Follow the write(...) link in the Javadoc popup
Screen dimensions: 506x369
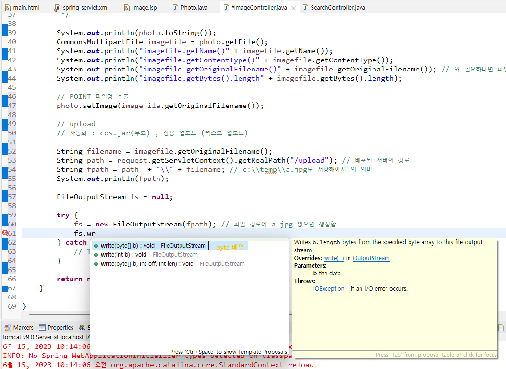334,258
